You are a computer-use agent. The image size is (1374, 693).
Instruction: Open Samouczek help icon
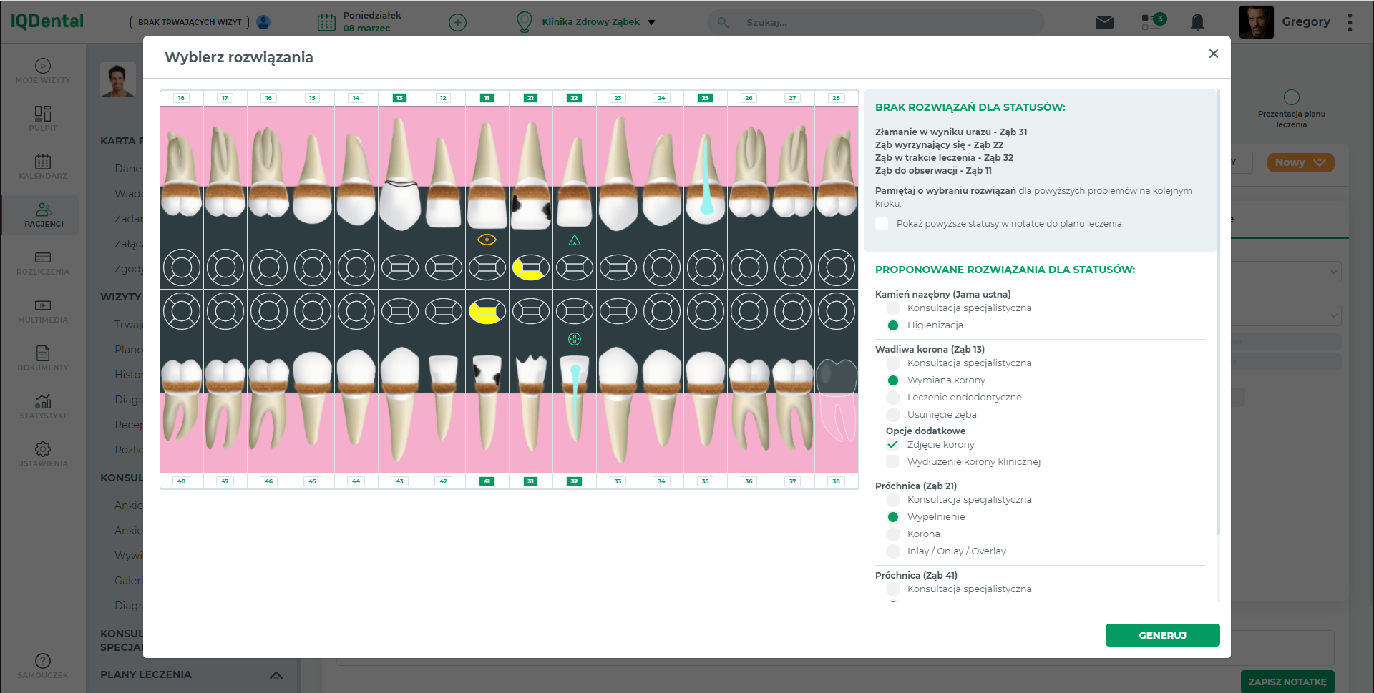click(x=43, y=665)
